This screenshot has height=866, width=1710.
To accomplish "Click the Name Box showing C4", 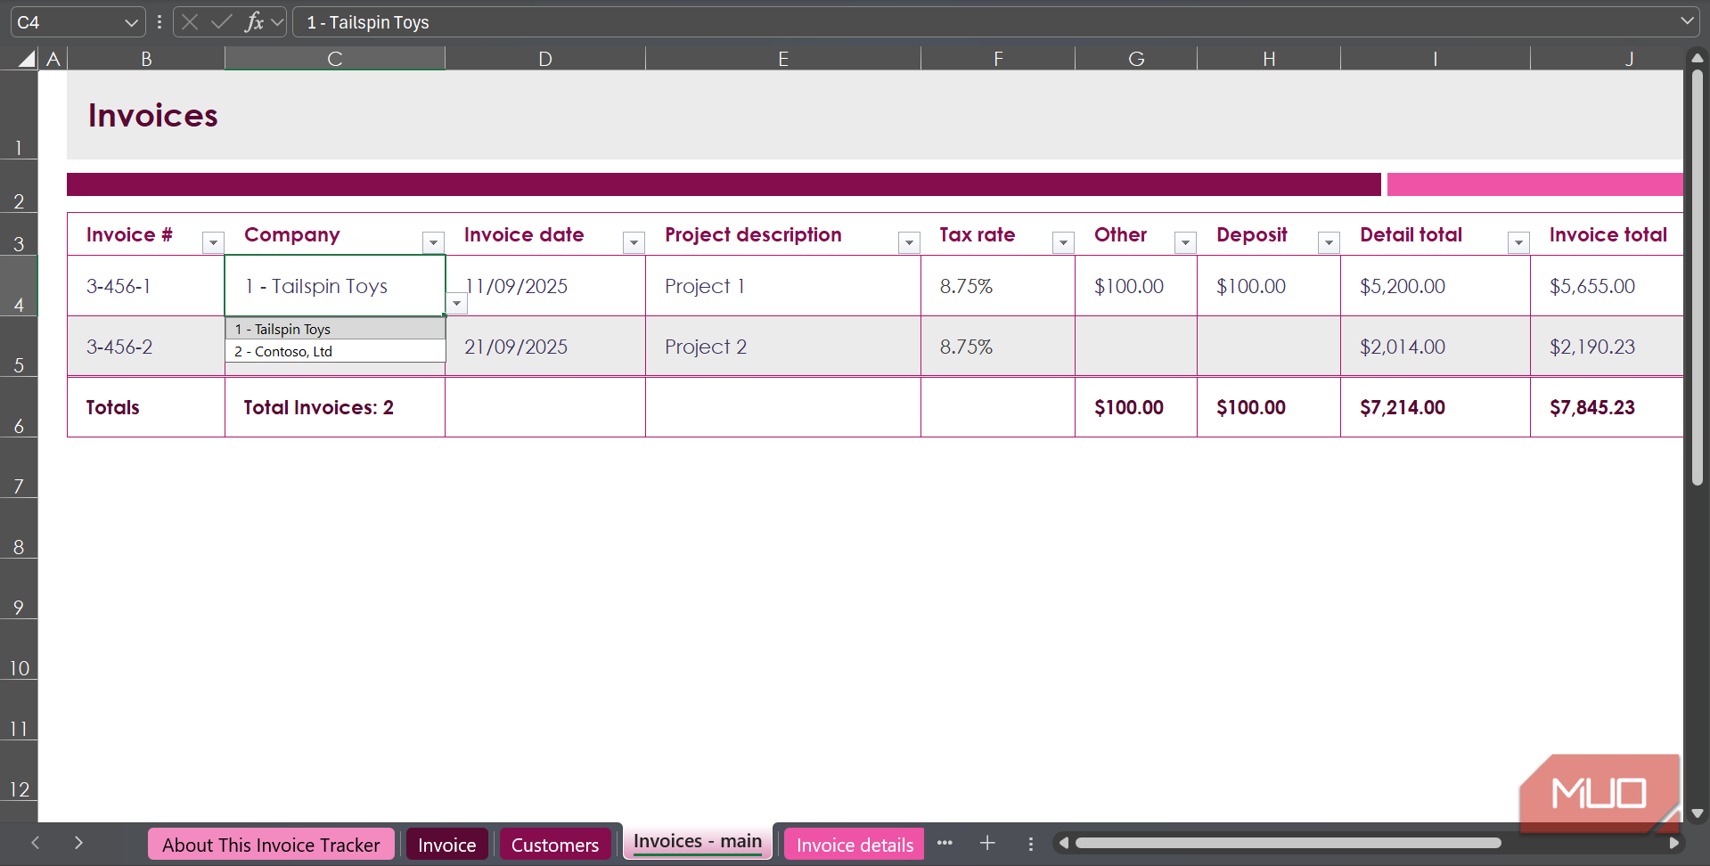I will click(x=67, y=22).
